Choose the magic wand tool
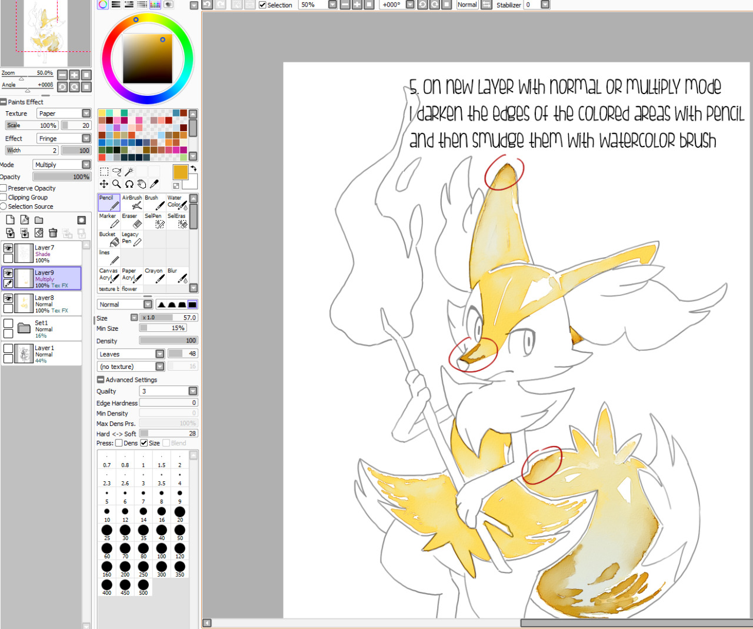 tap(129, 172)
